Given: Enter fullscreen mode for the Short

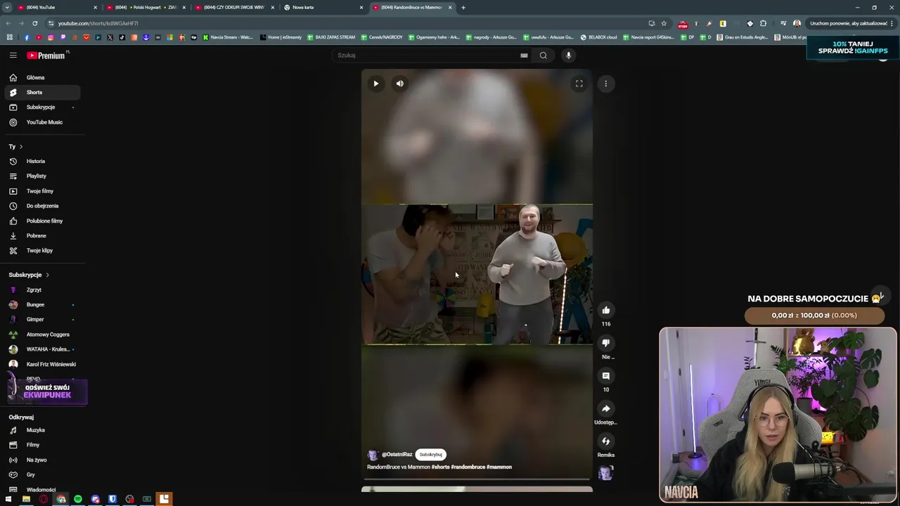Looking at the screenshot, I should point(579,84).
